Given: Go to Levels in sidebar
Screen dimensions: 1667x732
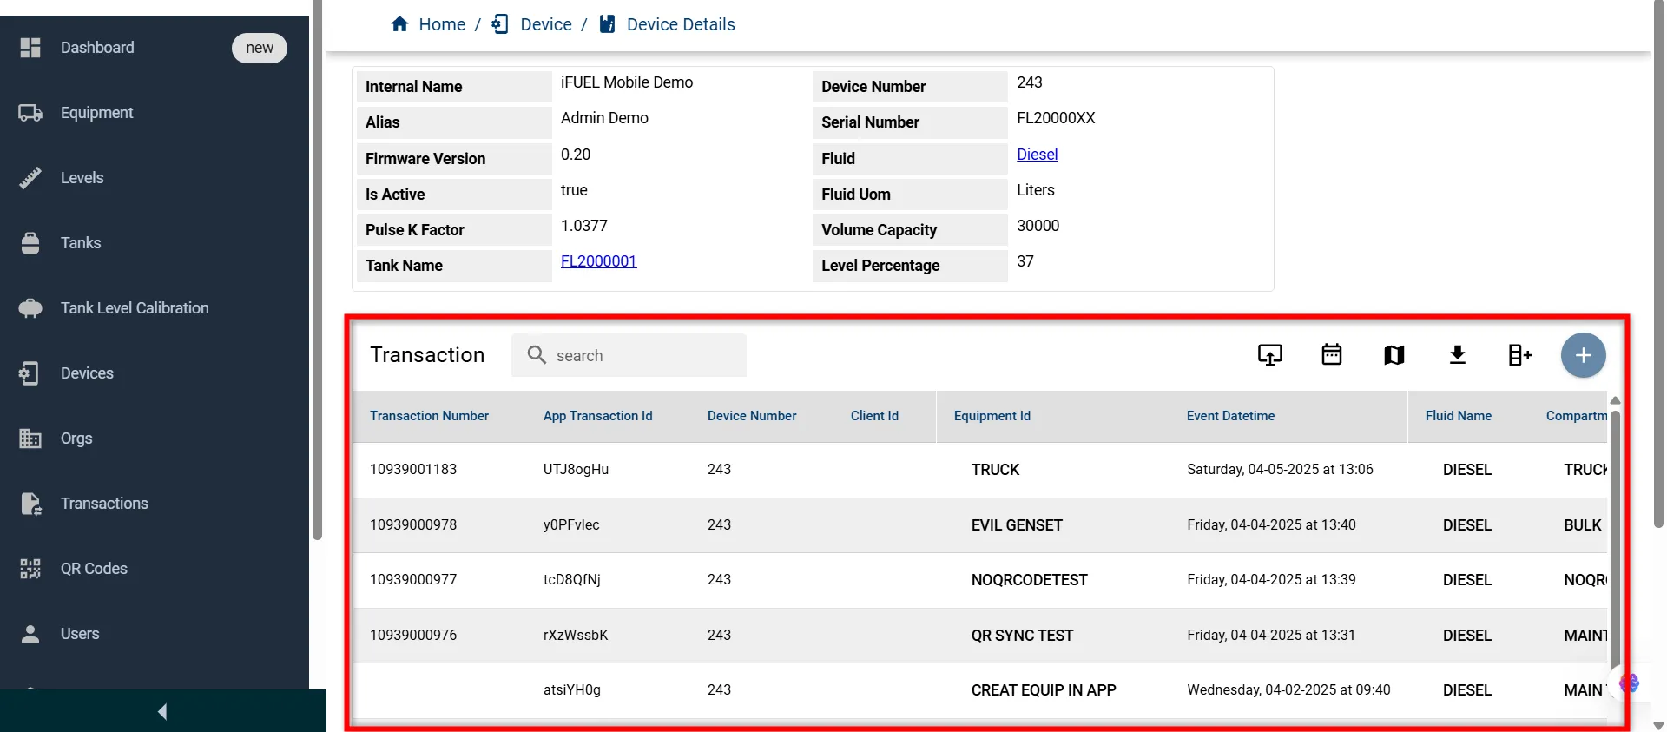Looking at the screenshot, I should point(82,178).
